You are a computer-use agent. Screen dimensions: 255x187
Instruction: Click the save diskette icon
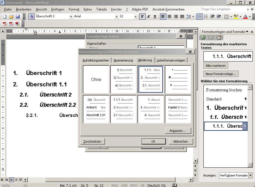coord(17,17)
